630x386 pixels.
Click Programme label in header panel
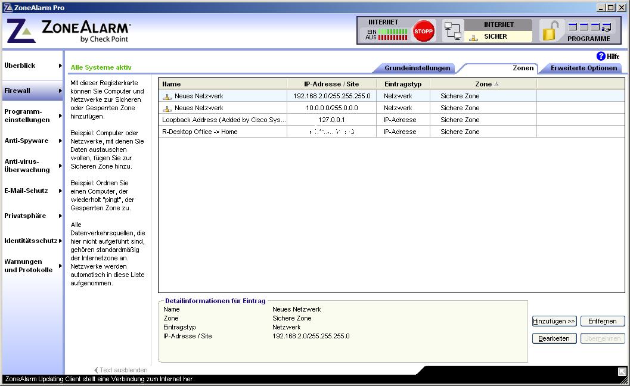pyautogui.click(x=589, y=39)
